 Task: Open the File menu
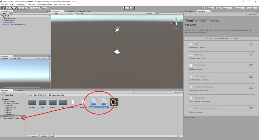(2, 5)
